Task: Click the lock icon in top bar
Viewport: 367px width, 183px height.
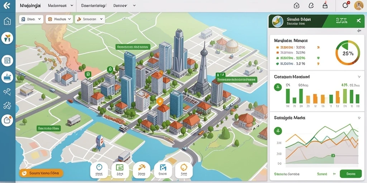Action: point(325,5)
